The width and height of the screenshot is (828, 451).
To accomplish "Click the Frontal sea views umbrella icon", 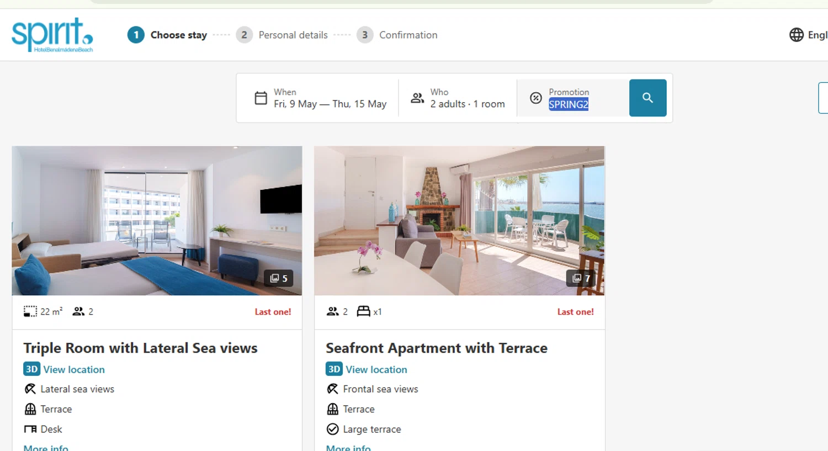I will (333, 389).
